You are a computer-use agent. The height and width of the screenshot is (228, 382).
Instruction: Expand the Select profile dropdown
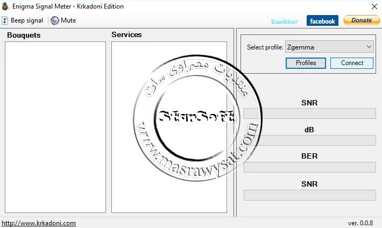click(x=329, y=47)
